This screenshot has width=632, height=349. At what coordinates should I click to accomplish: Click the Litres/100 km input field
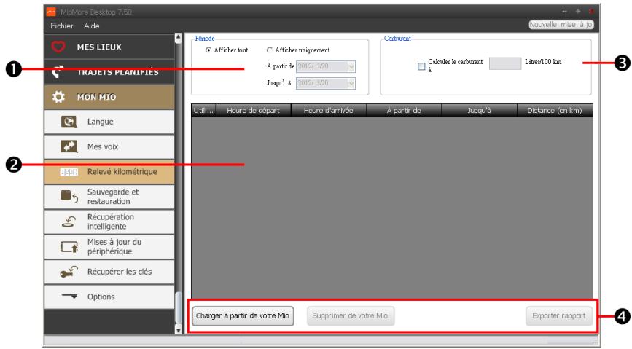(504, 64)
